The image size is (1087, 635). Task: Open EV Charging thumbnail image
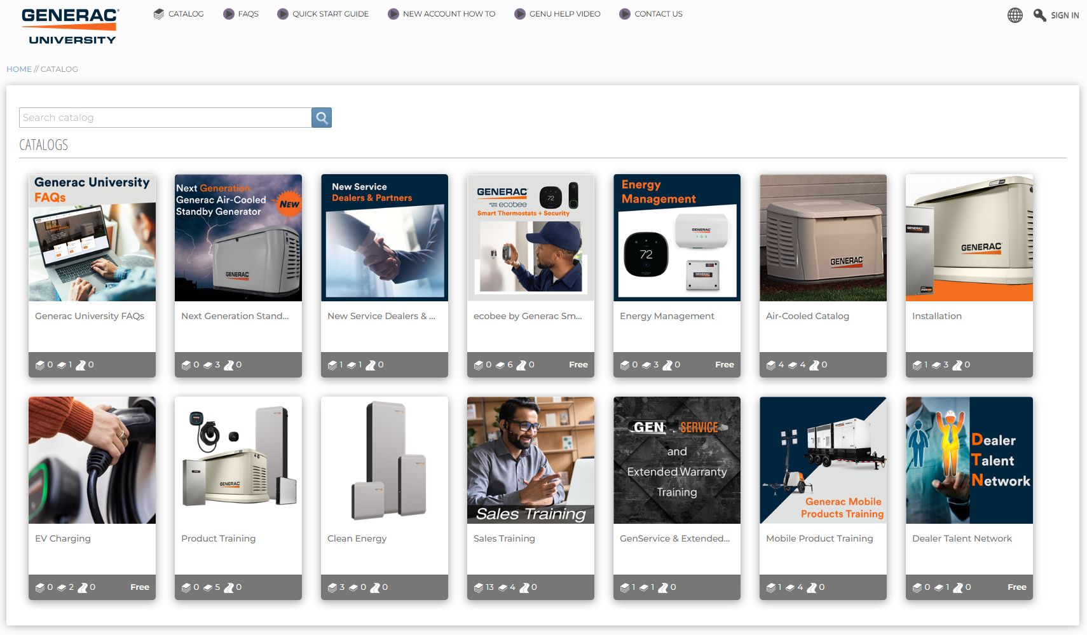click(x=92, y=460)
